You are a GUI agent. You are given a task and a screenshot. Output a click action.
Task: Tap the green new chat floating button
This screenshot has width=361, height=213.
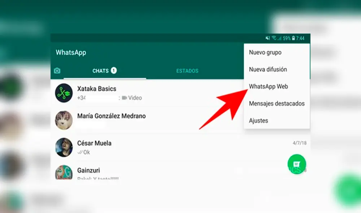pos(297,164)
